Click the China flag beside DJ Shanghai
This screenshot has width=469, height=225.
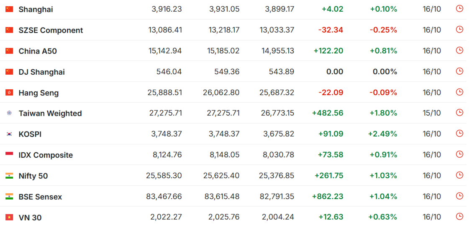(9, 72)
